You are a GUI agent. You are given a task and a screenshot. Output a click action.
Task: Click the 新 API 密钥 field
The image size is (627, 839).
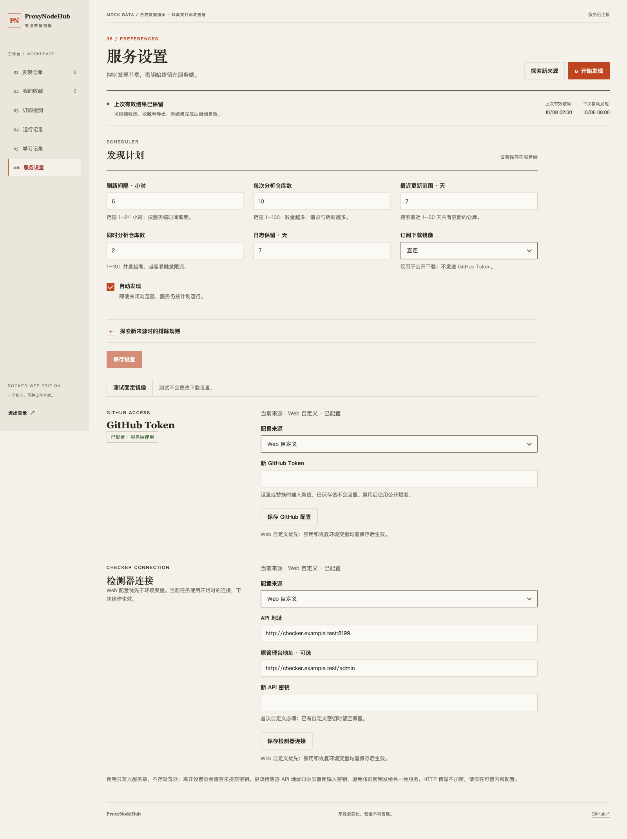(399, 703)
